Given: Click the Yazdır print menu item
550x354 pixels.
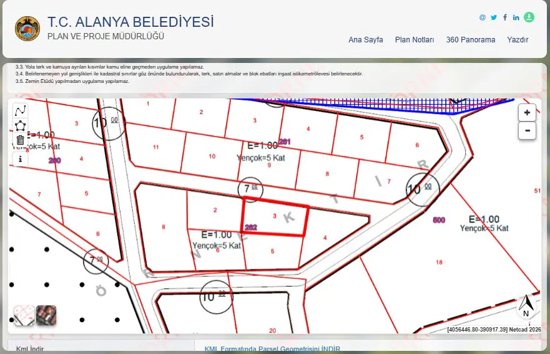Looking at the screenshot, I should (x=518, y=39).
